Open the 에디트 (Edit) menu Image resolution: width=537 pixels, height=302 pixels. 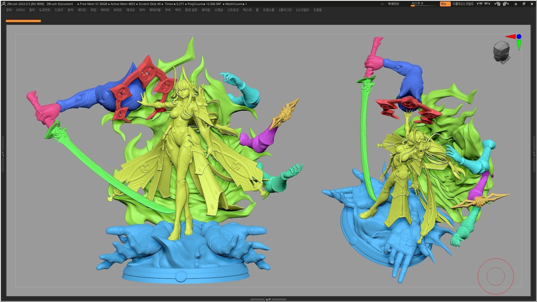82,10
